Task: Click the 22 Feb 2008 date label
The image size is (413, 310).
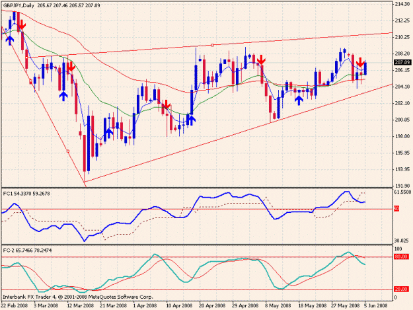Action: coord(15,306)
